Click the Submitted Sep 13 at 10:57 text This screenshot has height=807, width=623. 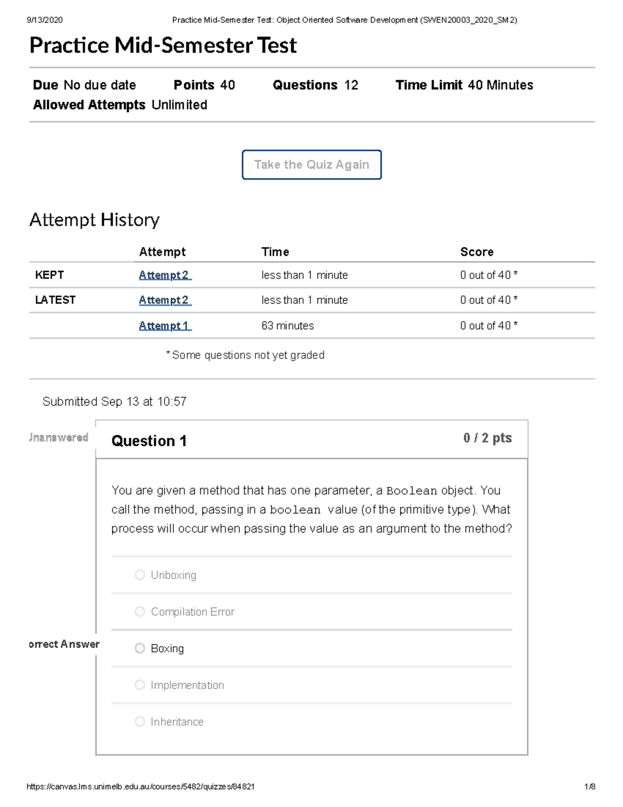click(x=114, y=402)
